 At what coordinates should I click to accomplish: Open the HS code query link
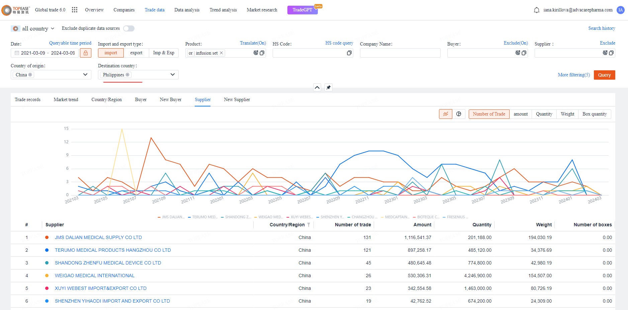click(x=339, y=43)
